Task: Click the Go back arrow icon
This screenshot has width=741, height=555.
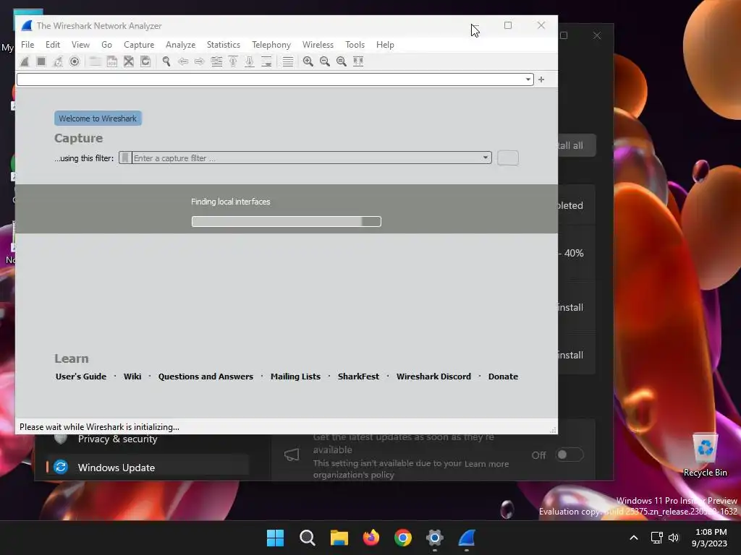Action: [183, 61]
